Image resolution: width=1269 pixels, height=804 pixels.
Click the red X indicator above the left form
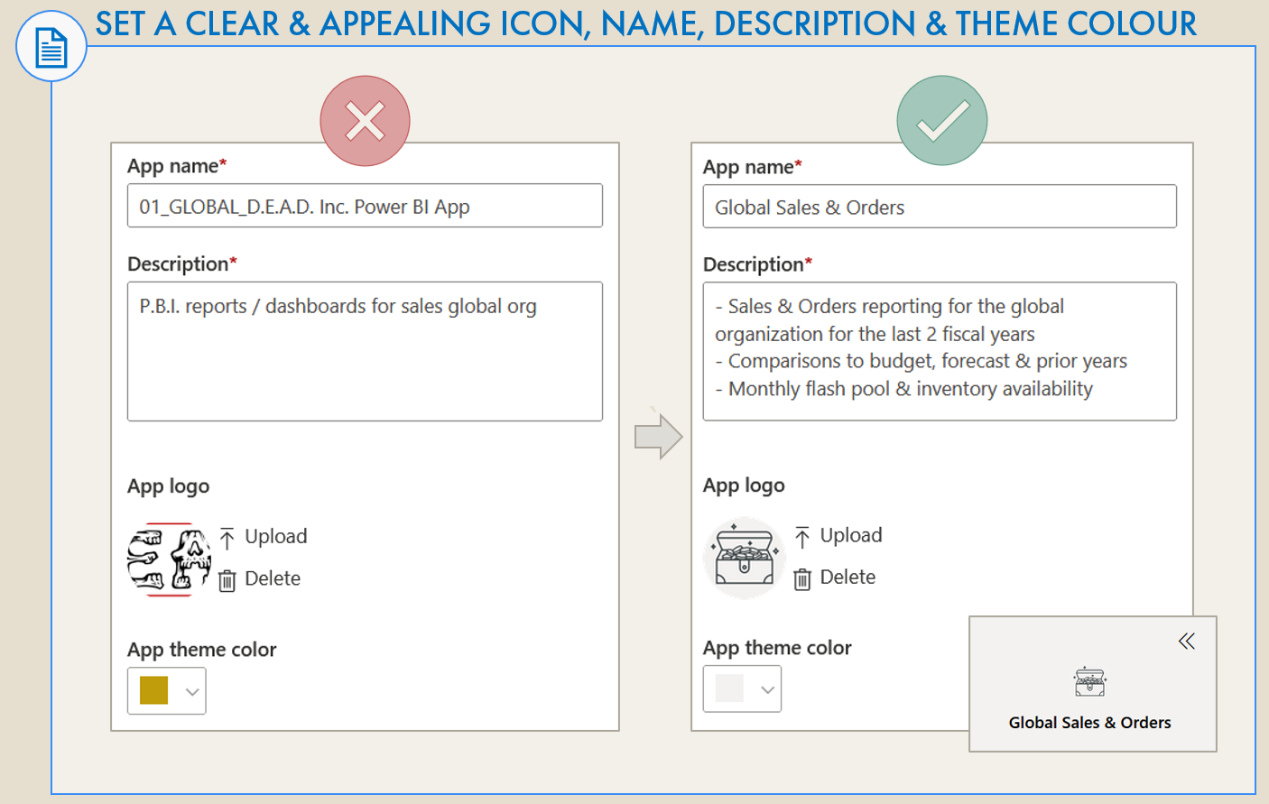coord(365,120)
